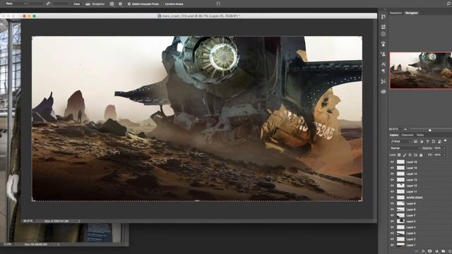
Task: Click the Clear button
Action: point(76,4)
